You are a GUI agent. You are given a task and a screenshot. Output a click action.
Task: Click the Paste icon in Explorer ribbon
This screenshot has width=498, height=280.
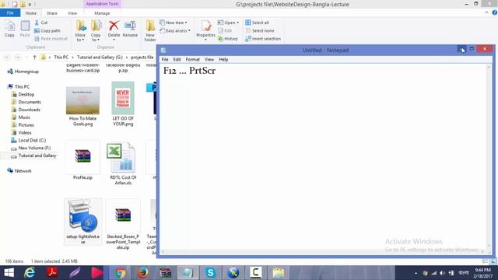click(x=25, y=29)
